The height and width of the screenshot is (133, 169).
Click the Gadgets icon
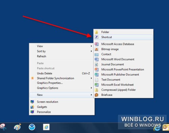tap(32, 107)
